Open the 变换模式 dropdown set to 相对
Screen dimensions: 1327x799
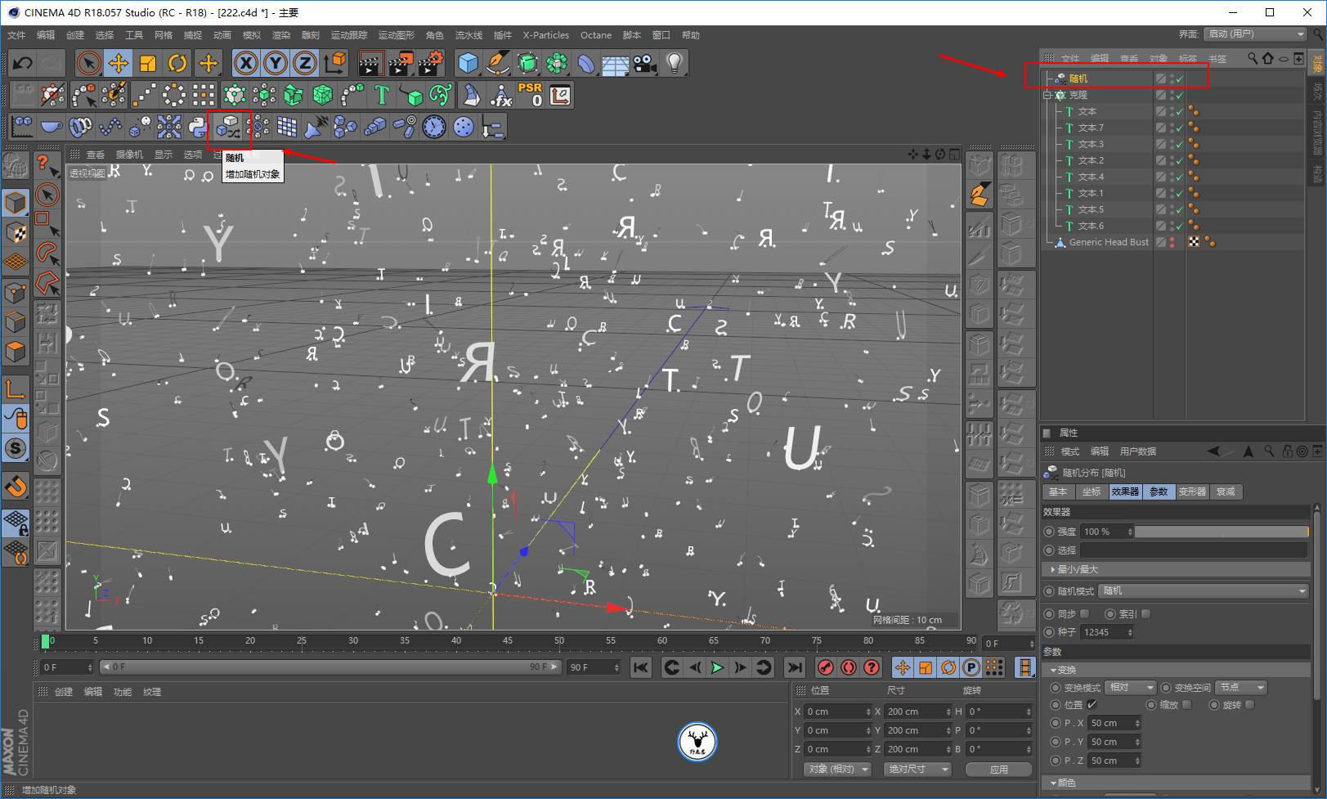pyautogui.click(x=1131, y=687)
